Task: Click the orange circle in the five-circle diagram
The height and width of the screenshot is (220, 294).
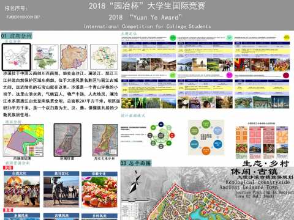Action: (x=206, y=151)
